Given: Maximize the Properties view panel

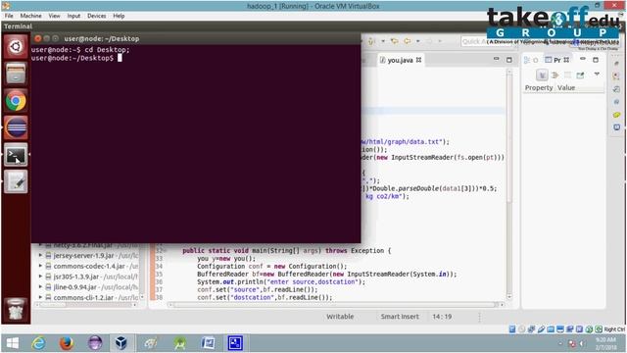Looking at the screenshot, I should (596, 60).
